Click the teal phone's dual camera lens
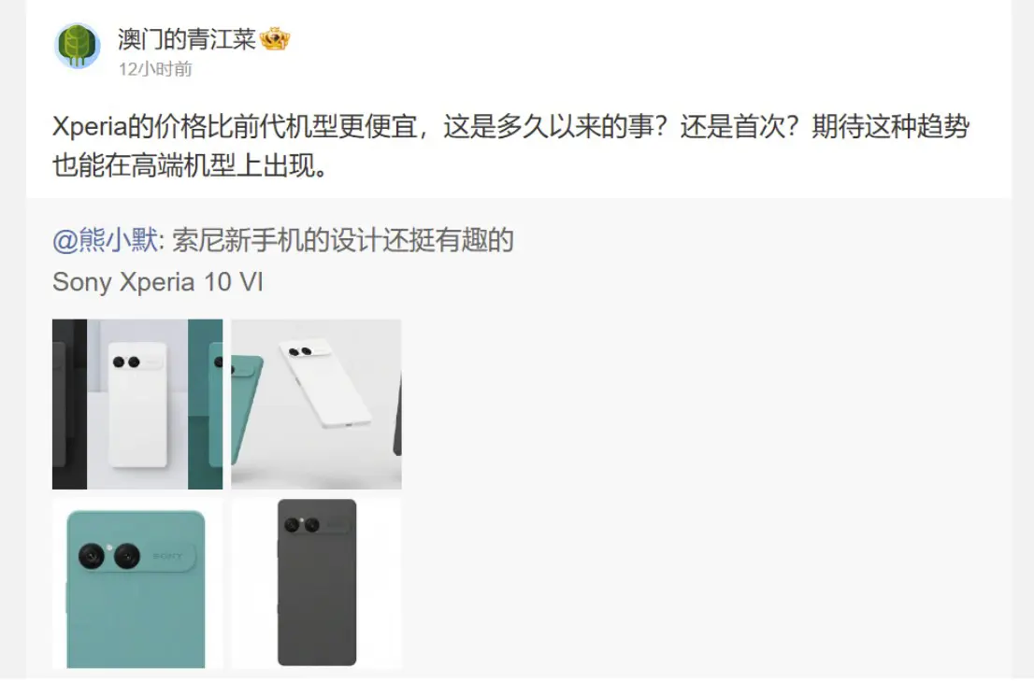The width and height of the screenshot is (1034, 681). pyautogui.click(x=109, y=556)
